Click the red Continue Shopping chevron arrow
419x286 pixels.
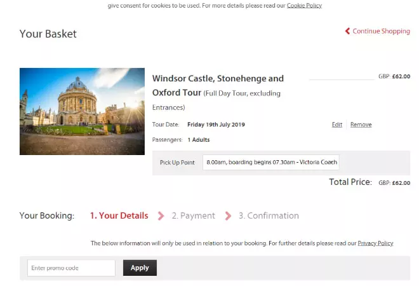tap(347, 31)
